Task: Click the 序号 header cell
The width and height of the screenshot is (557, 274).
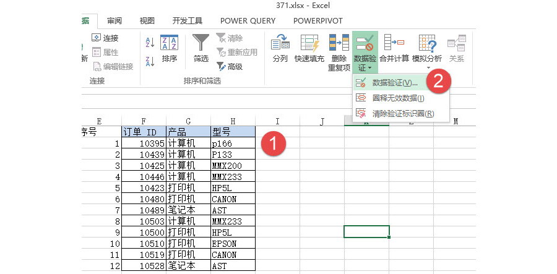Action: pyautogui.click(x=101, y=132)
